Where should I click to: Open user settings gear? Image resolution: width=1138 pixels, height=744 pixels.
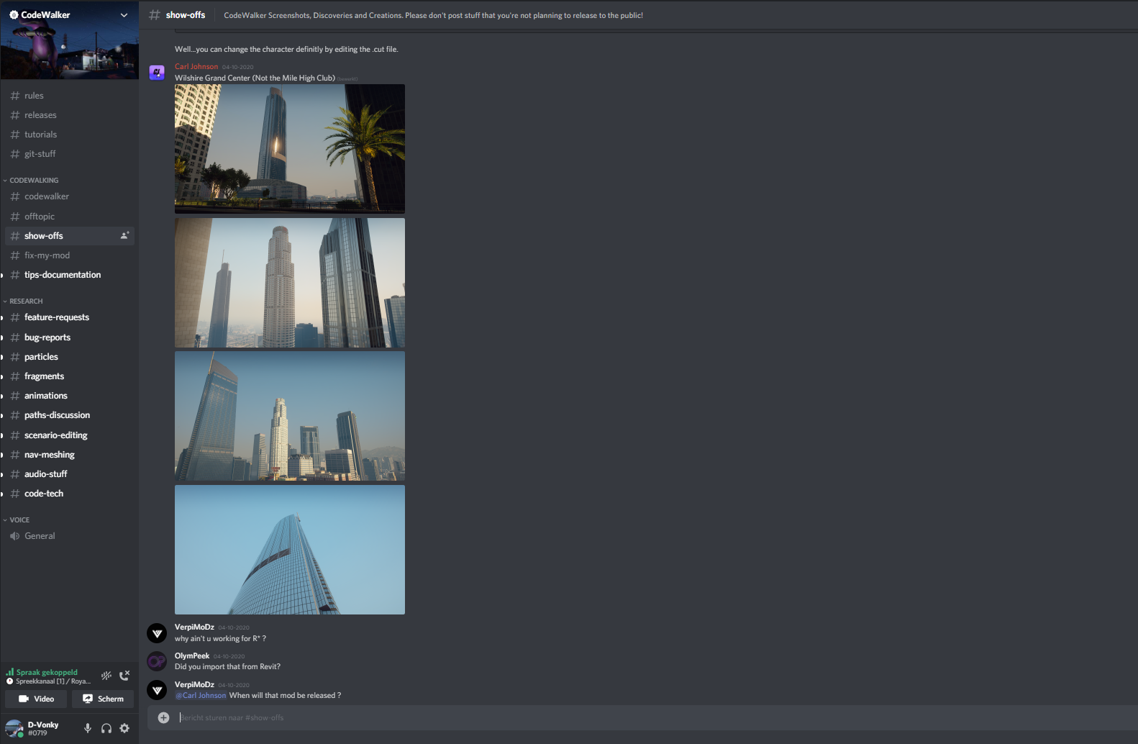point(124,728)
